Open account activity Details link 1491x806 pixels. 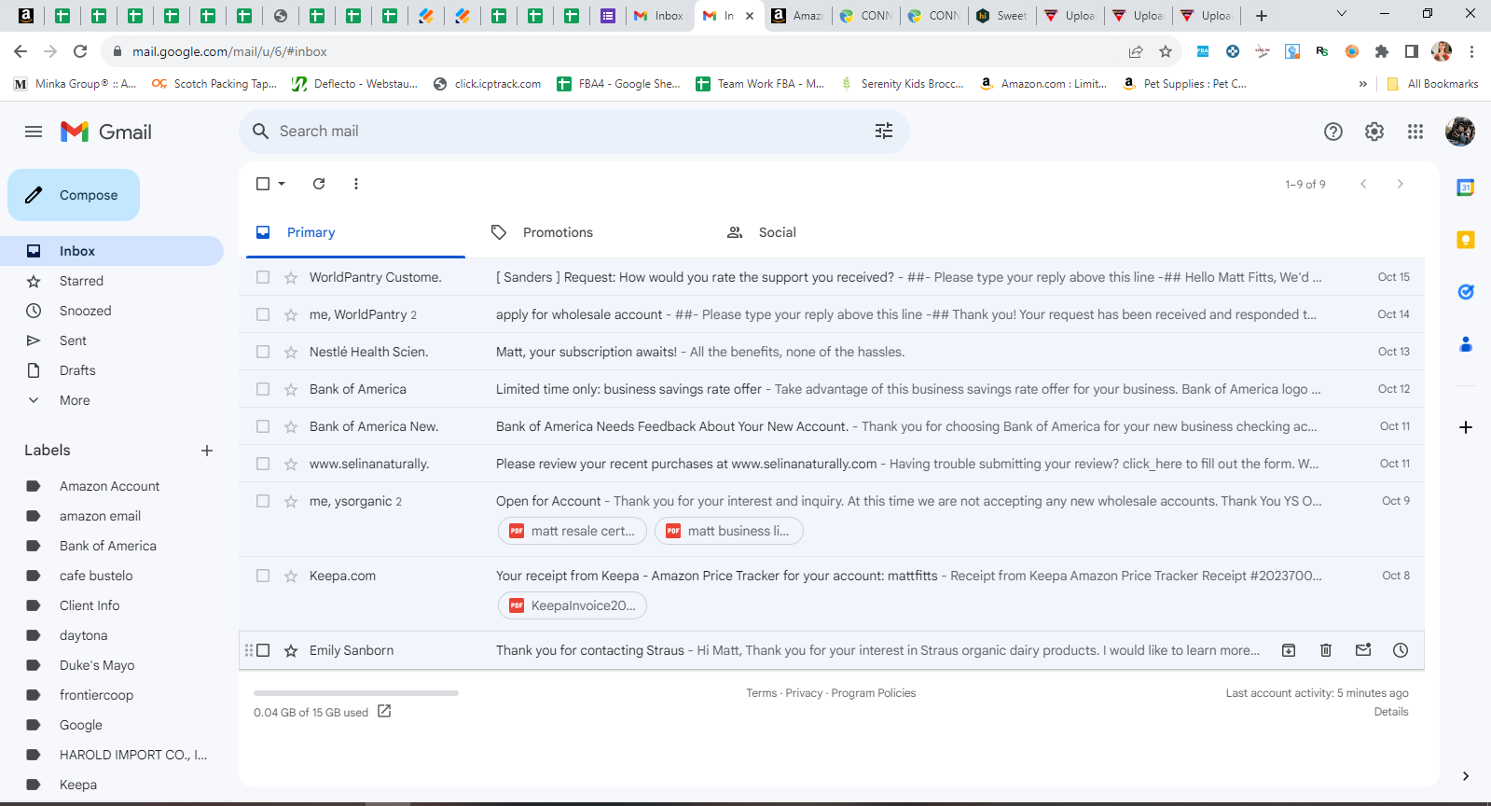[x=1391, y=712]
